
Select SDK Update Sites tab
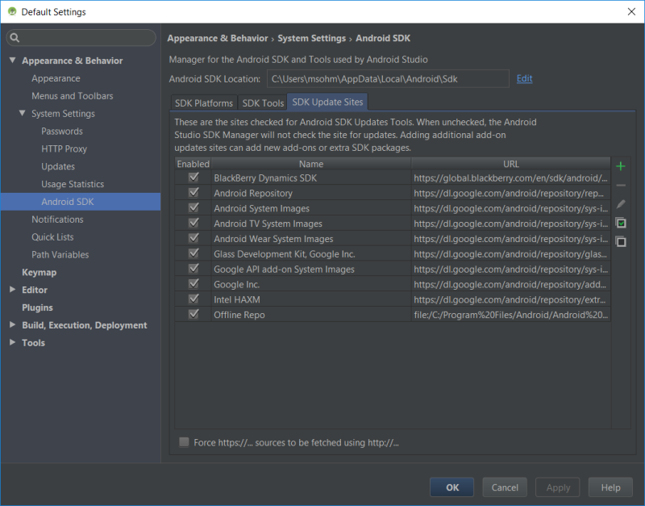coord(327,102)
